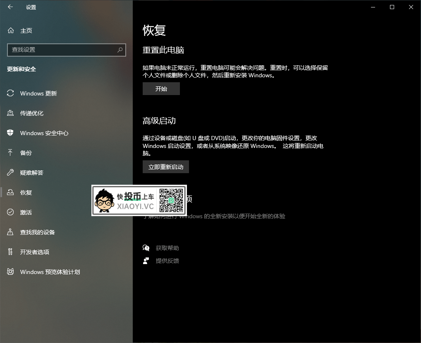
Task: Click into the 查找设置 search field
Action: (x=66, y=50)
